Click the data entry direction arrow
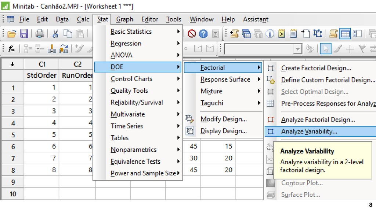This screenshot has height=211, width=376. tap(12, 64)
